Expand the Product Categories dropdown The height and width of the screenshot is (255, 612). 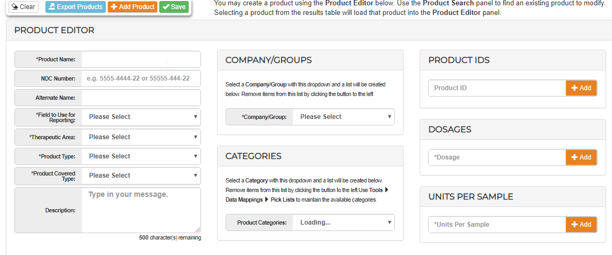343,222
